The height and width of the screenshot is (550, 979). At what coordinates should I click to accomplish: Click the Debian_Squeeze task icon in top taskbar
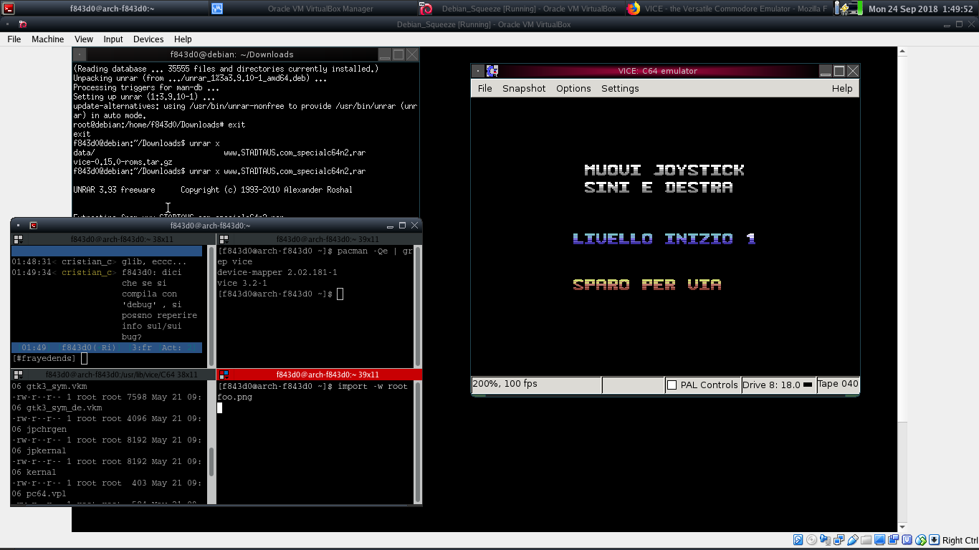[x=426, y=9]
